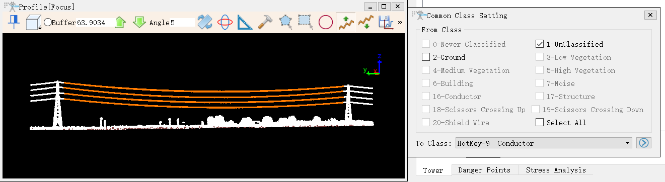Close the Profile window
Viewport: 665px width, 182px height.
(x=398, y=7)
